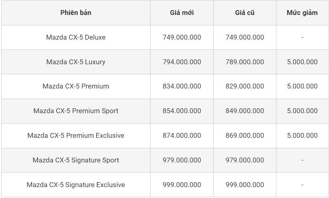Select the Mazda CX-5 Premium Exclusive name
The height and width of the screenshot is (198, 329).
point(76,135)
